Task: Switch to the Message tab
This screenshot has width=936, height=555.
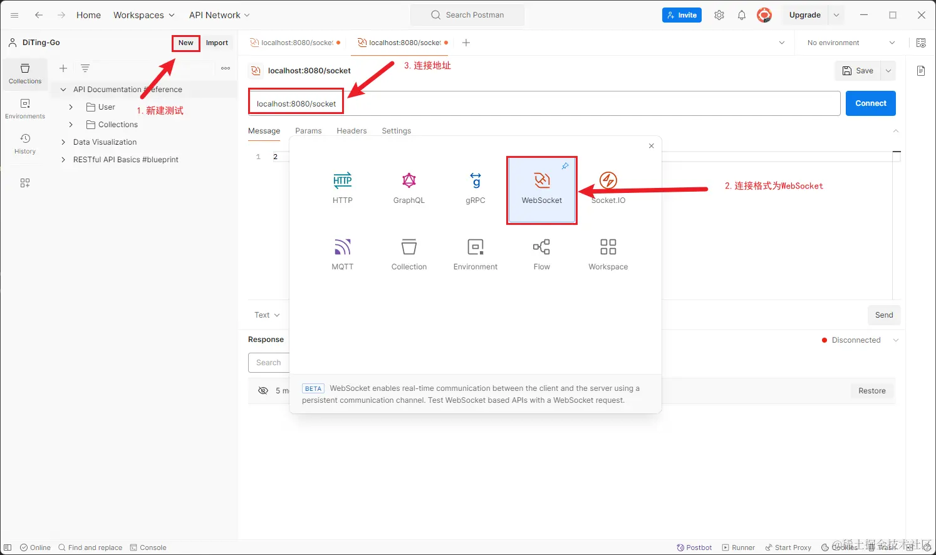Action: [264, 131]
